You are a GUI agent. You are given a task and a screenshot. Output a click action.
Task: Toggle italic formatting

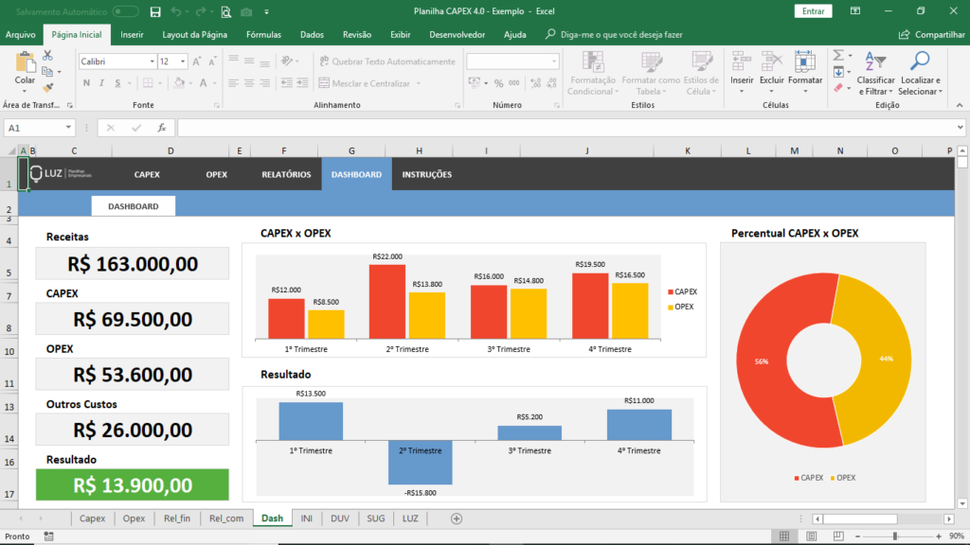pyautogui.click(x=101, y=83)
